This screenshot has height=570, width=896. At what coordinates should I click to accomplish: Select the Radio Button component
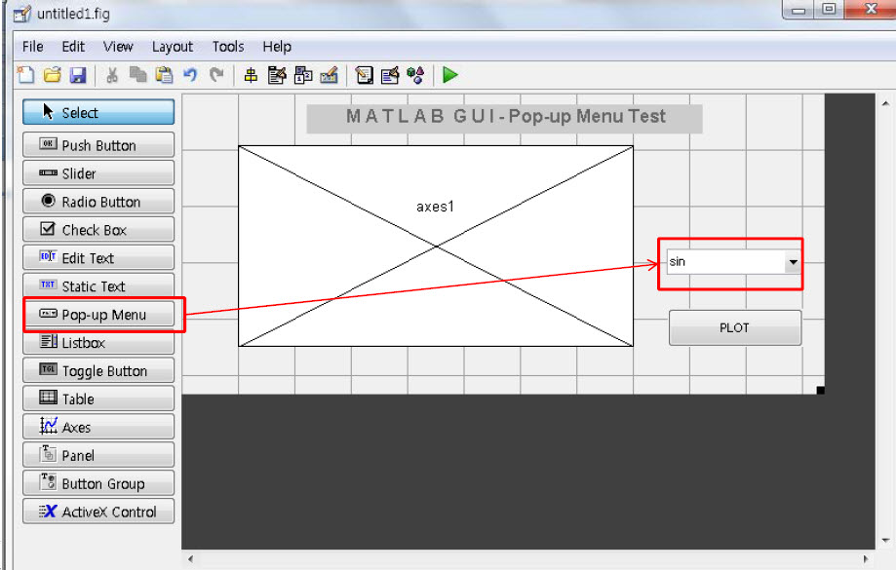point(97,201)
